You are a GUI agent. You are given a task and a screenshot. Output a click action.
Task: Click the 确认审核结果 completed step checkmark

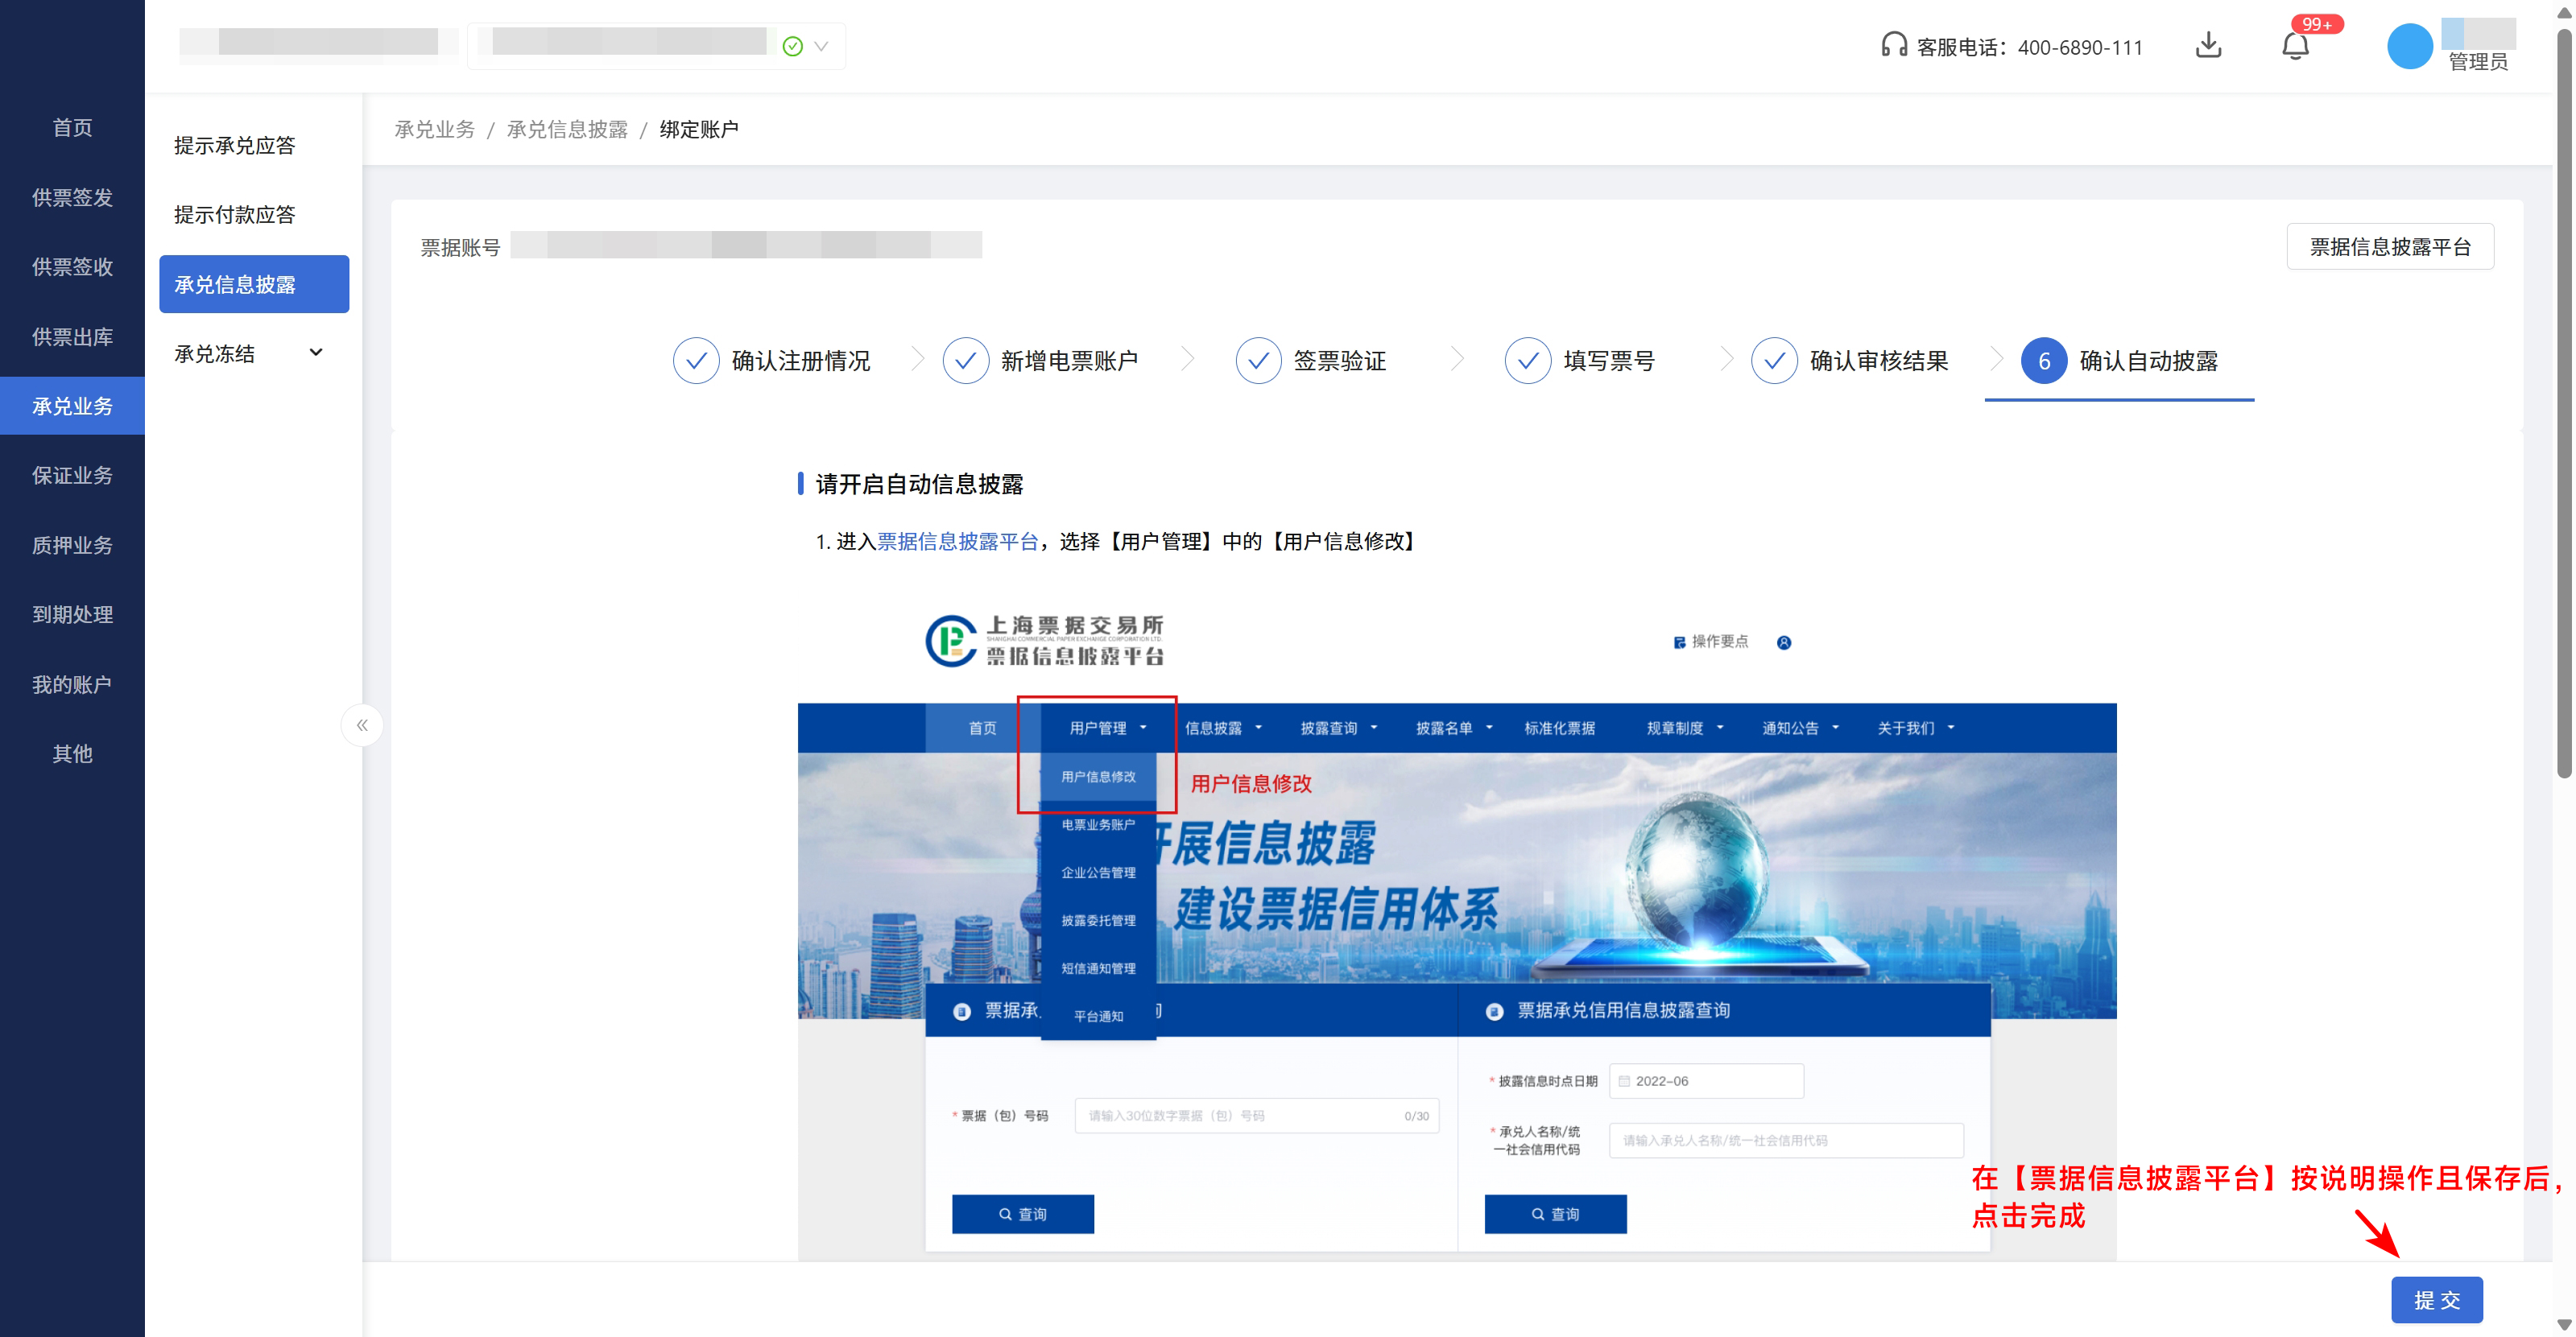(x=1774, y=361)
